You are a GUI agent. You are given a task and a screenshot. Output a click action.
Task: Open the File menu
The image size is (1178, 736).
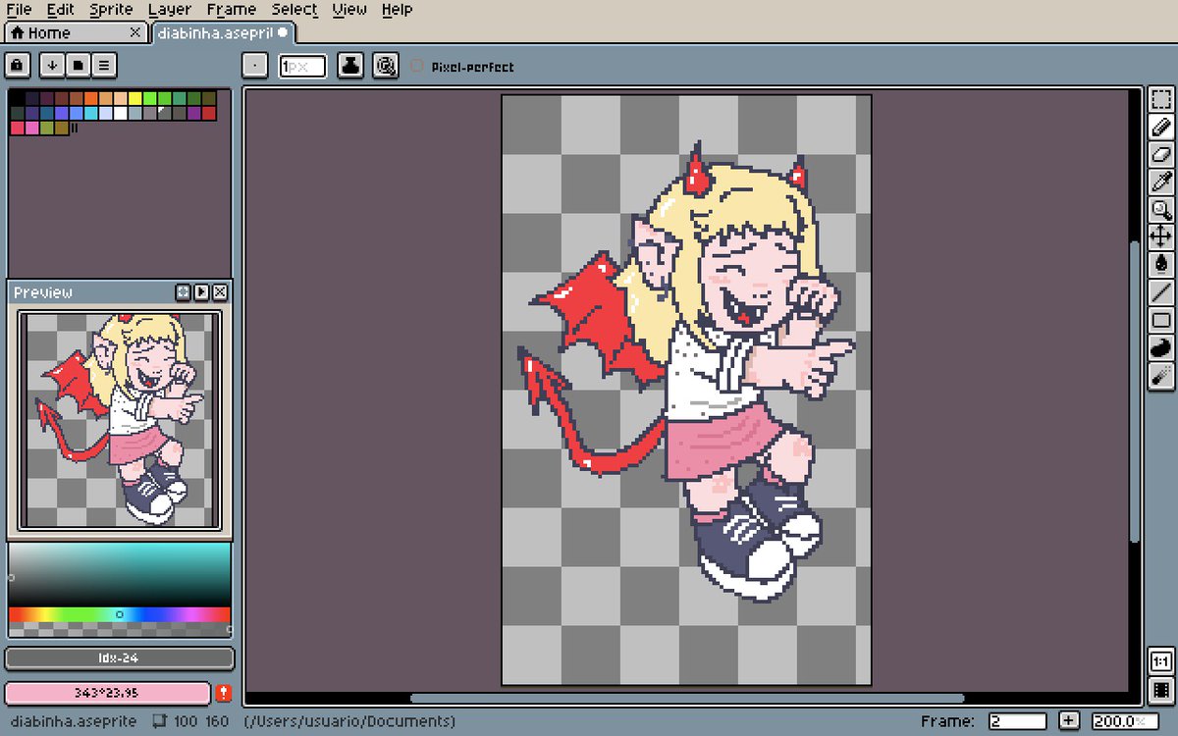point(19,10)
